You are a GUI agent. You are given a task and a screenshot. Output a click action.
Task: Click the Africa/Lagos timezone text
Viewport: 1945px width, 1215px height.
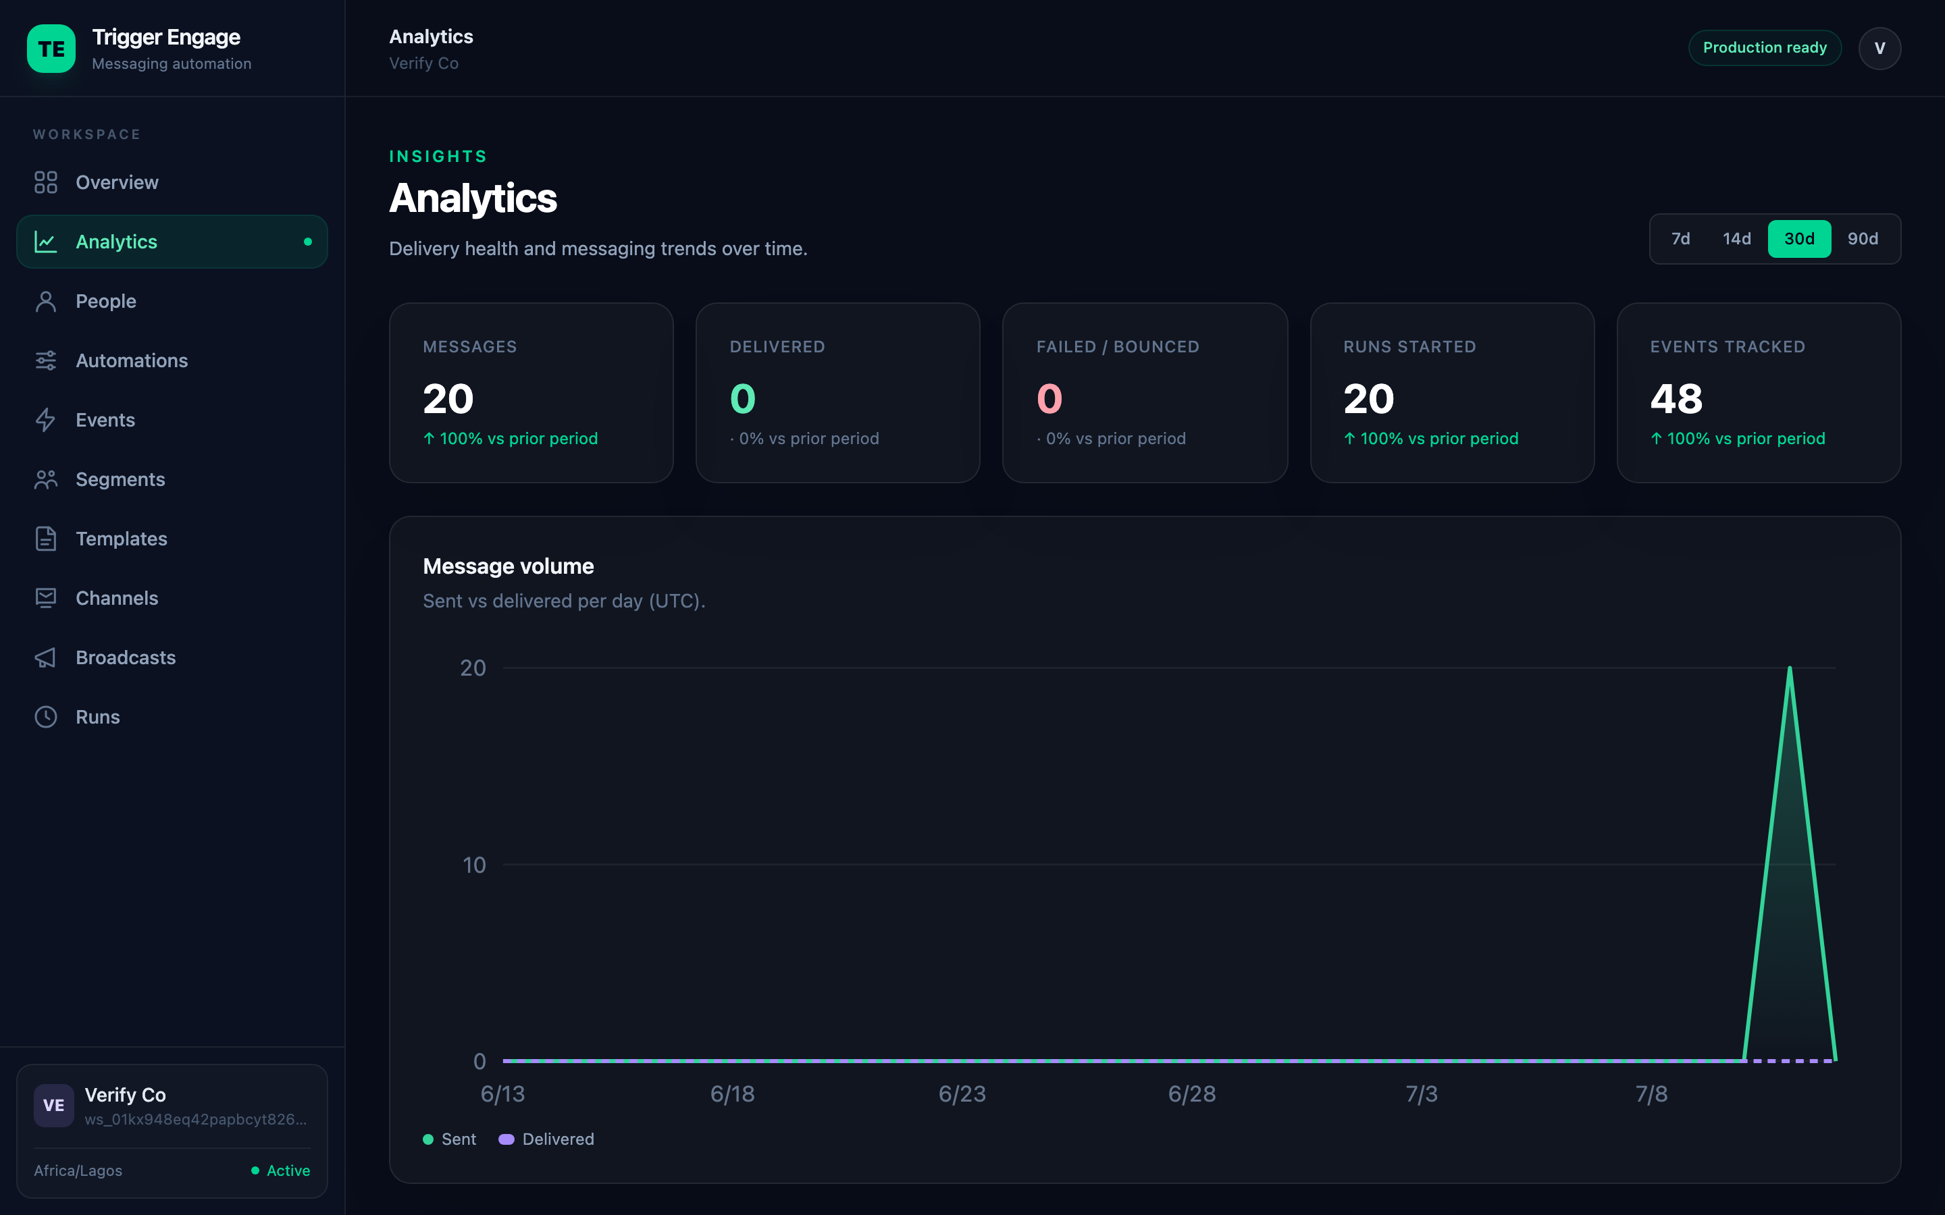click(78, 1171)
